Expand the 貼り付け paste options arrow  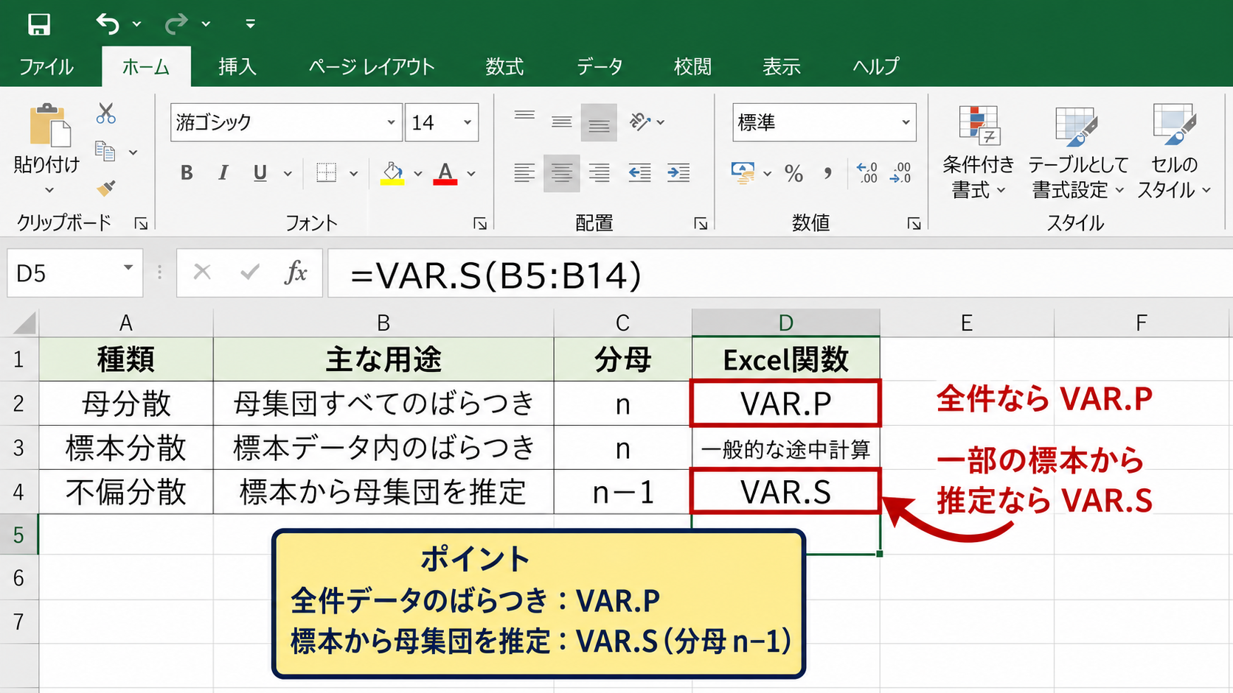tap(49, 190)
